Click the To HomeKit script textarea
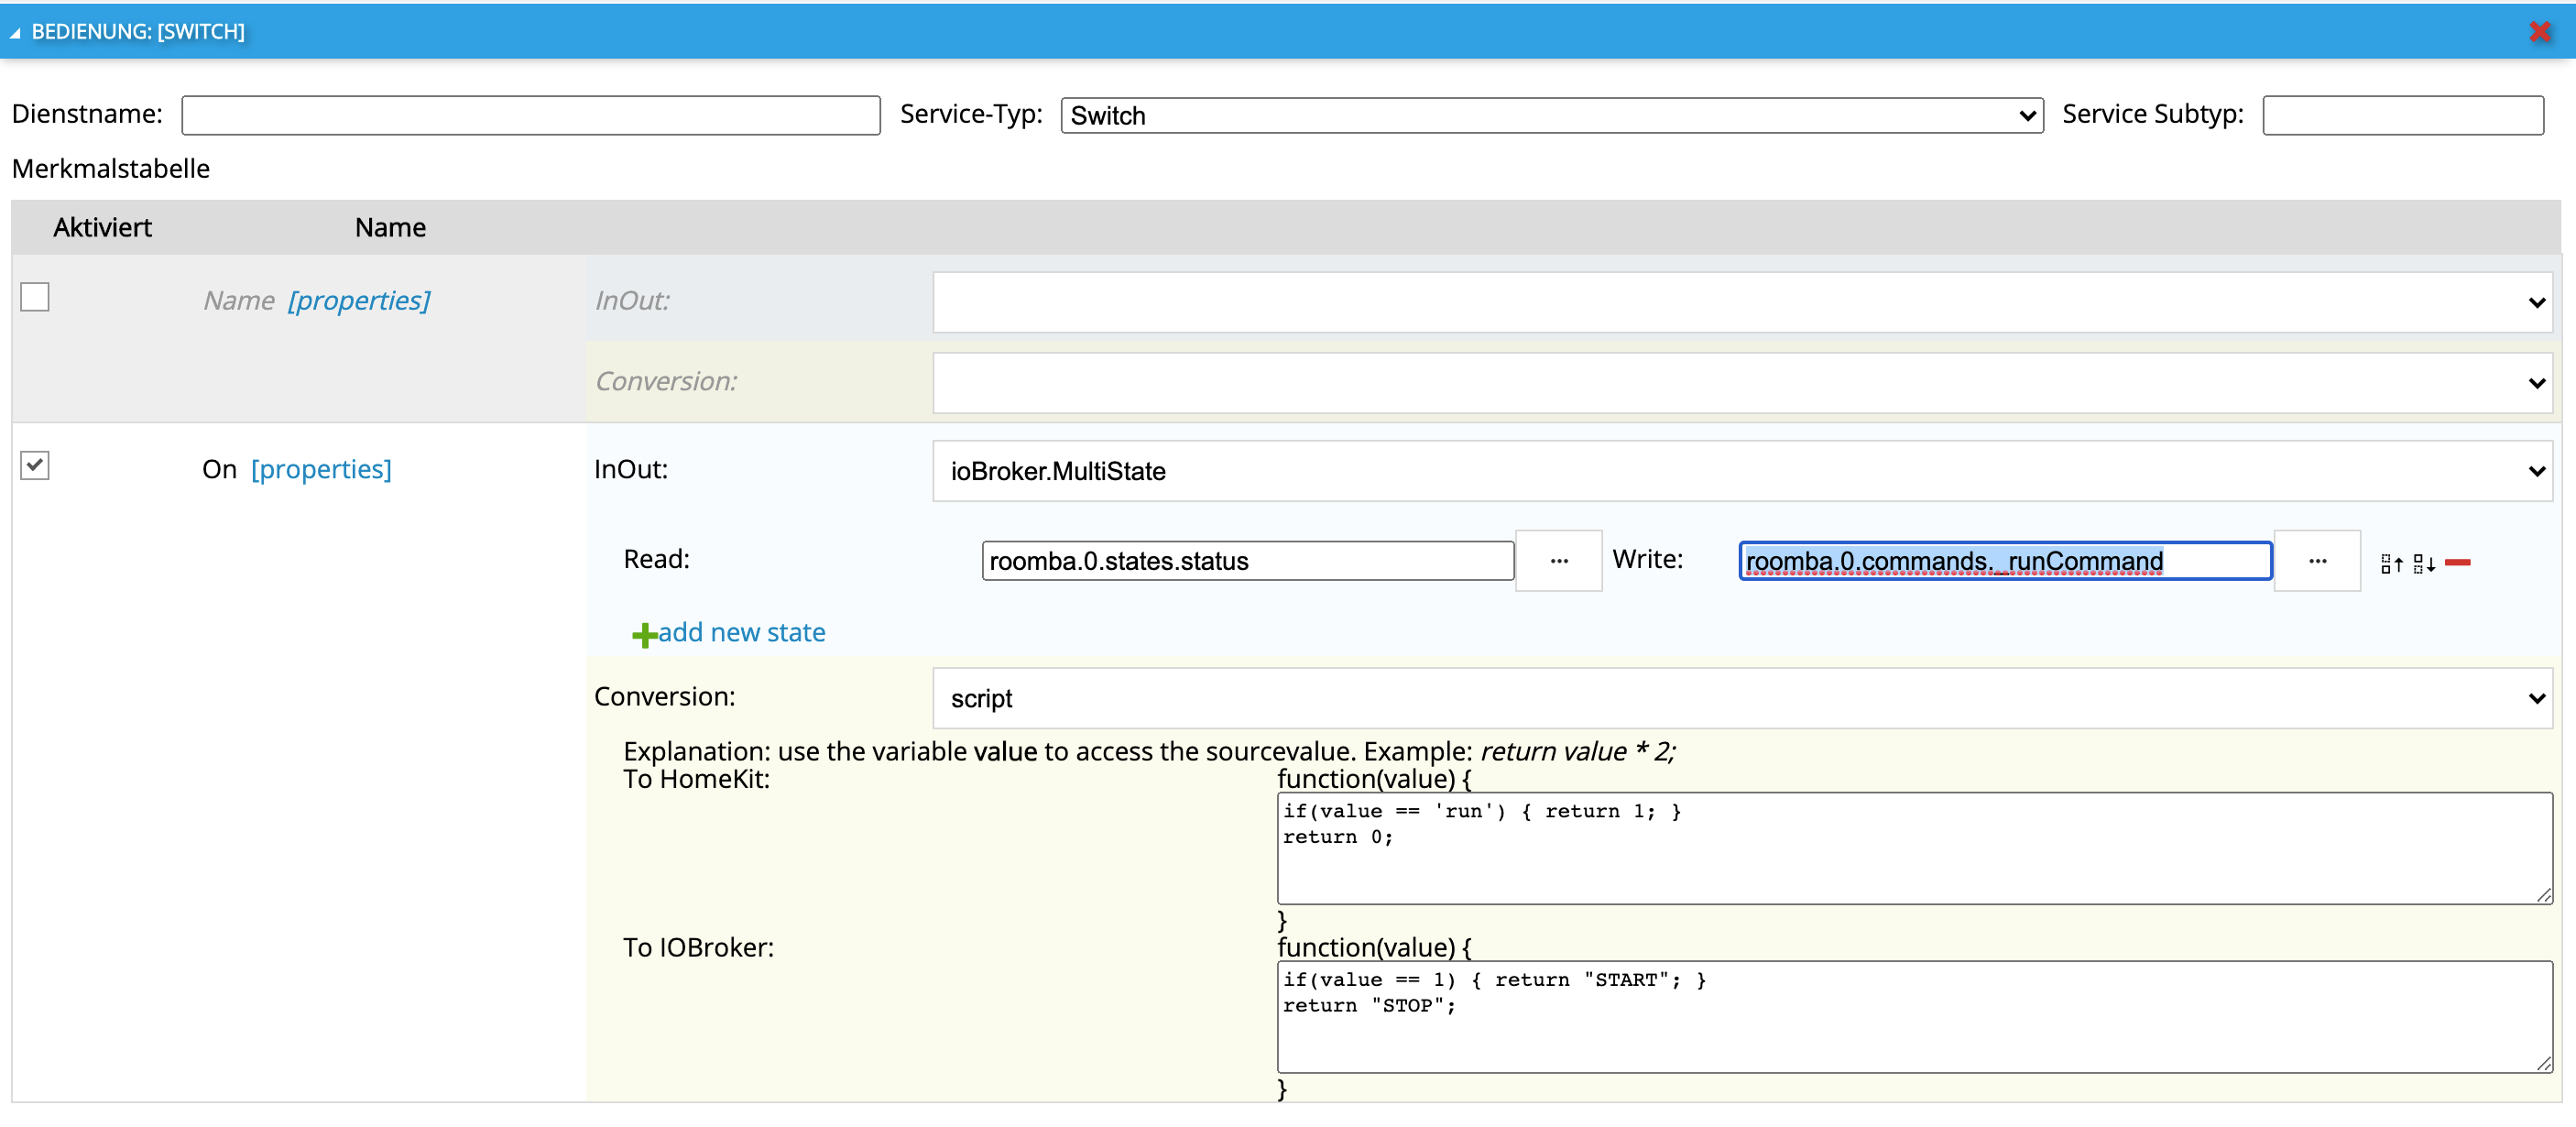The height and width of the screenshot is (1127, 2576). coord(1913,850)
